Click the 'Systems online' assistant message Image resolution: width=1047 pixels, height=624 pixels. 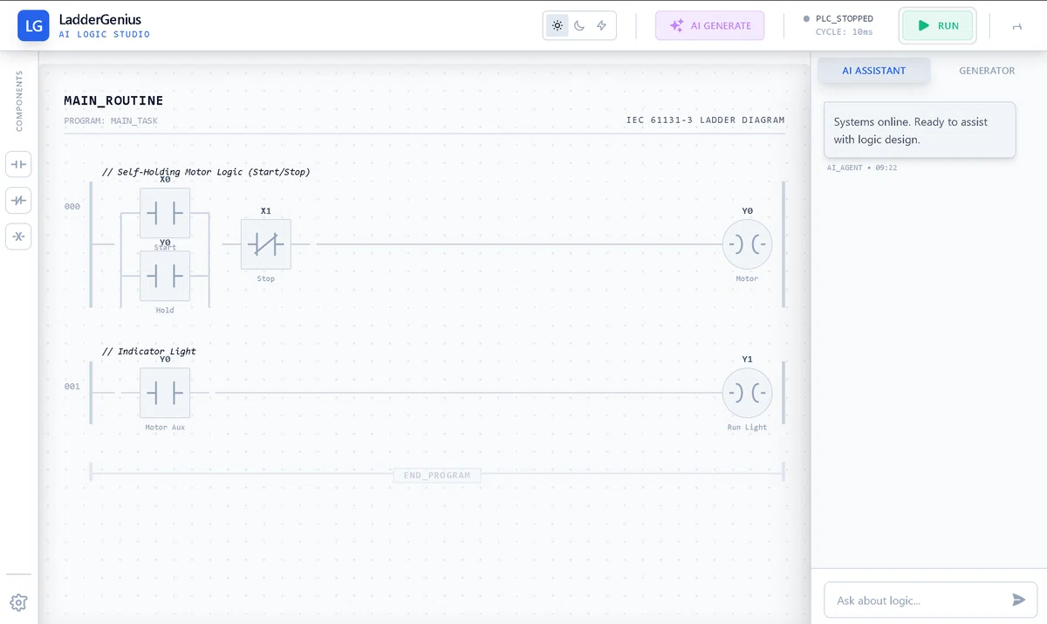click(x=920, y=130)
